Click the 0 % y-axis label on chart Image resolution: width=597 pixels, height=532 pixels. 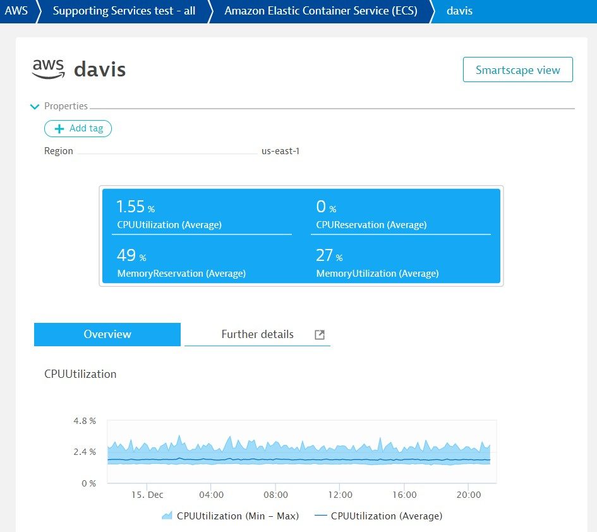pyautogui.click(x=88, y=483)
